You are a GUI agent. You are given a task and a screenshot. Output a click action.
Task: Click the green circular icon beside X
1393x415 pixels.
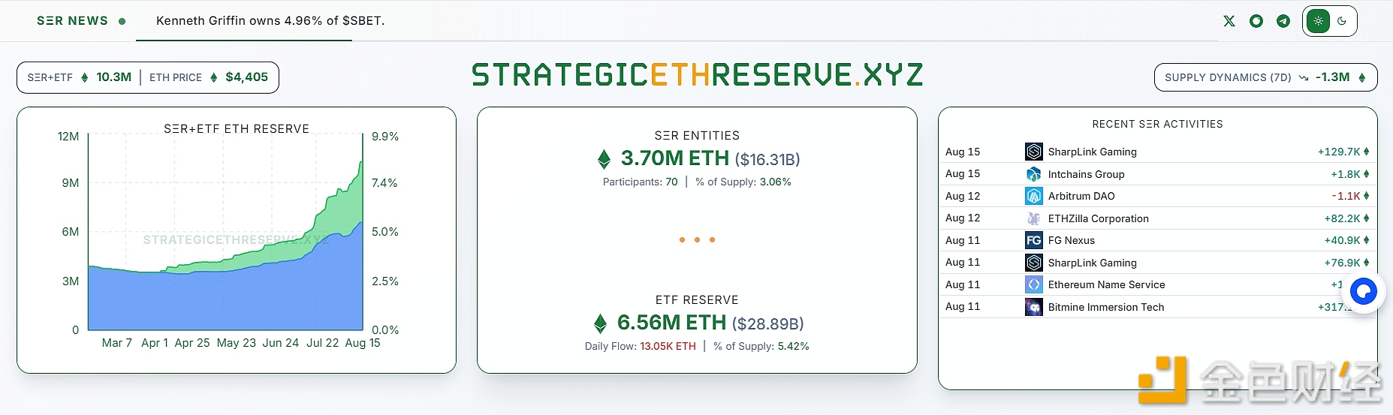(1256, 21)
